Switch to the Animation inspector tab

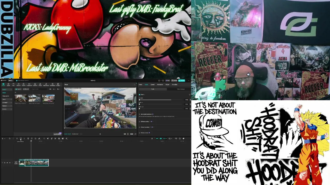click(160, 85)
